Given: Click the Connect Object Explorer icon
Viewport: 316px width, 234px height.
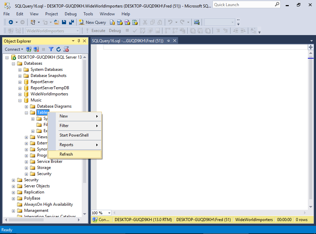Looking at the screenshot, I should point(29,49).
